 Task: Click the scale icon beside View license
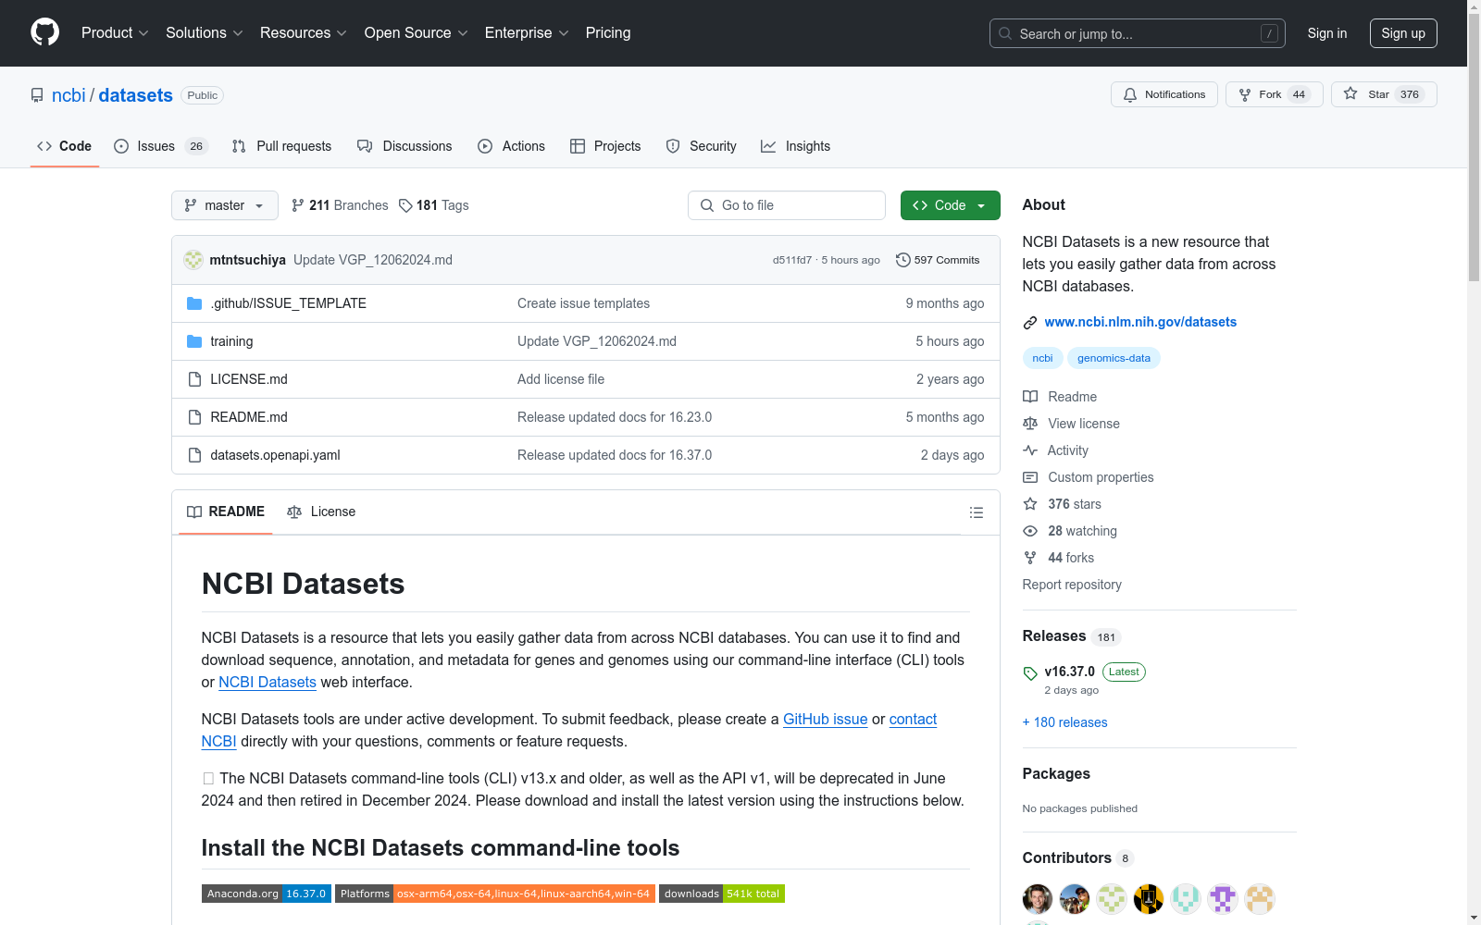(1030, 424)
